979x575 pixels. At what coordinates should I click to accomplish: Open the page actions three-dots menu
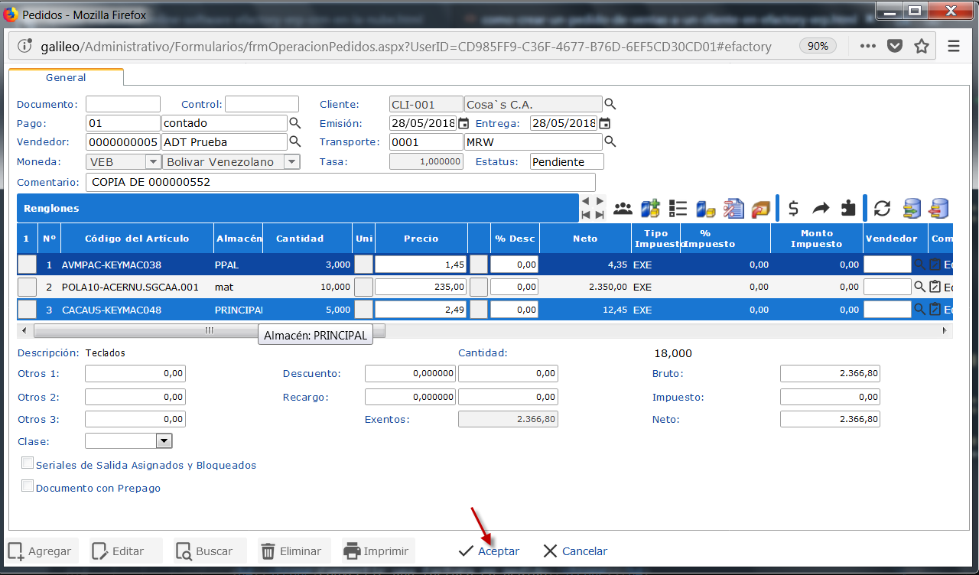point(867,46)
